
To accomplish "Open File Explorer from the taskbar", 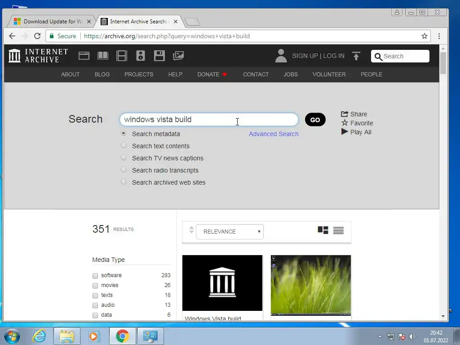I will click(67, 336).
